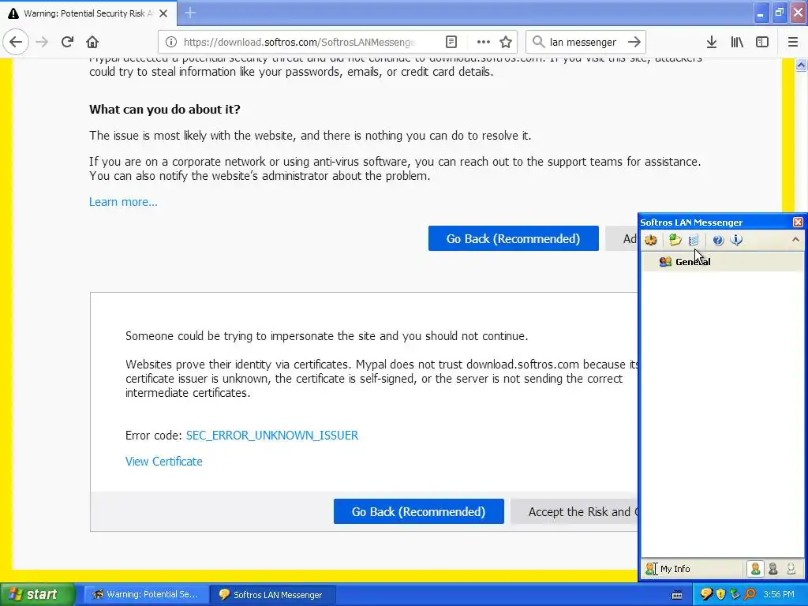
Task: Go back to previous page in browser
Action: [16, 42]
